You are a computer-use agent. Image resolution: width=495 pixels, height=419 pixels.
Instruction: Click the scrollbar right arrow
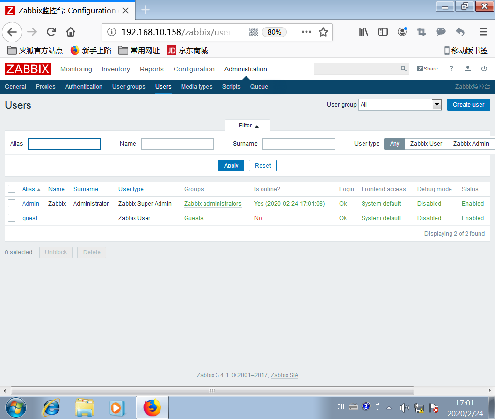(489, 391)
